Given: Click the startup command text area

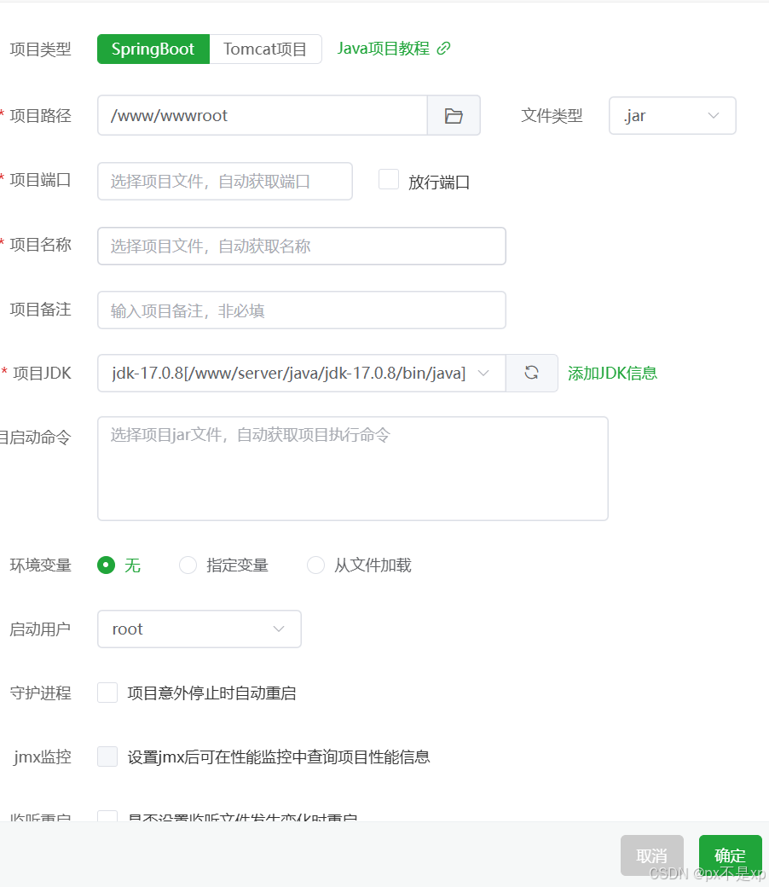Looking at the screenshot, I should 353,468.
